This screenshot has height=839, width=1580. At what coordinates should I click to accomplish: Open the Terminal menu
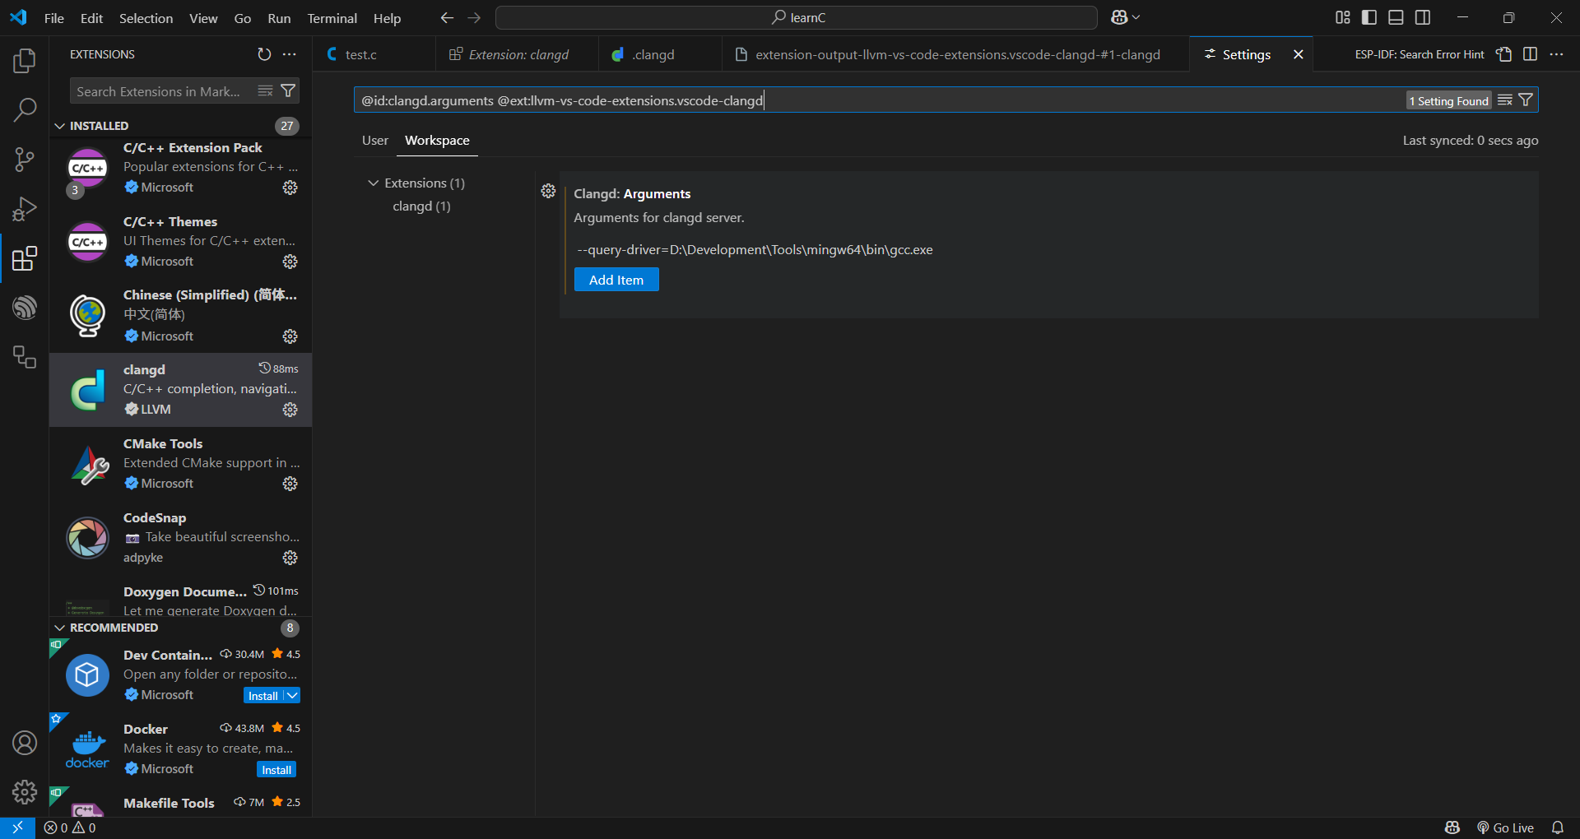(x=332, y=18)
